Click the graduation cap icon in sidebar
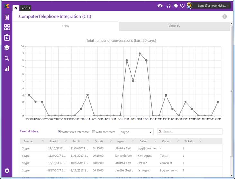235x179 pixels. point(7,48)
